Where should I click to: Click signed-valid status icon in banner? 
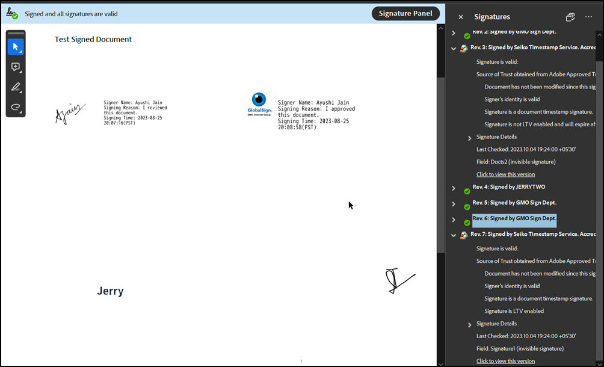tap(12, 13)
